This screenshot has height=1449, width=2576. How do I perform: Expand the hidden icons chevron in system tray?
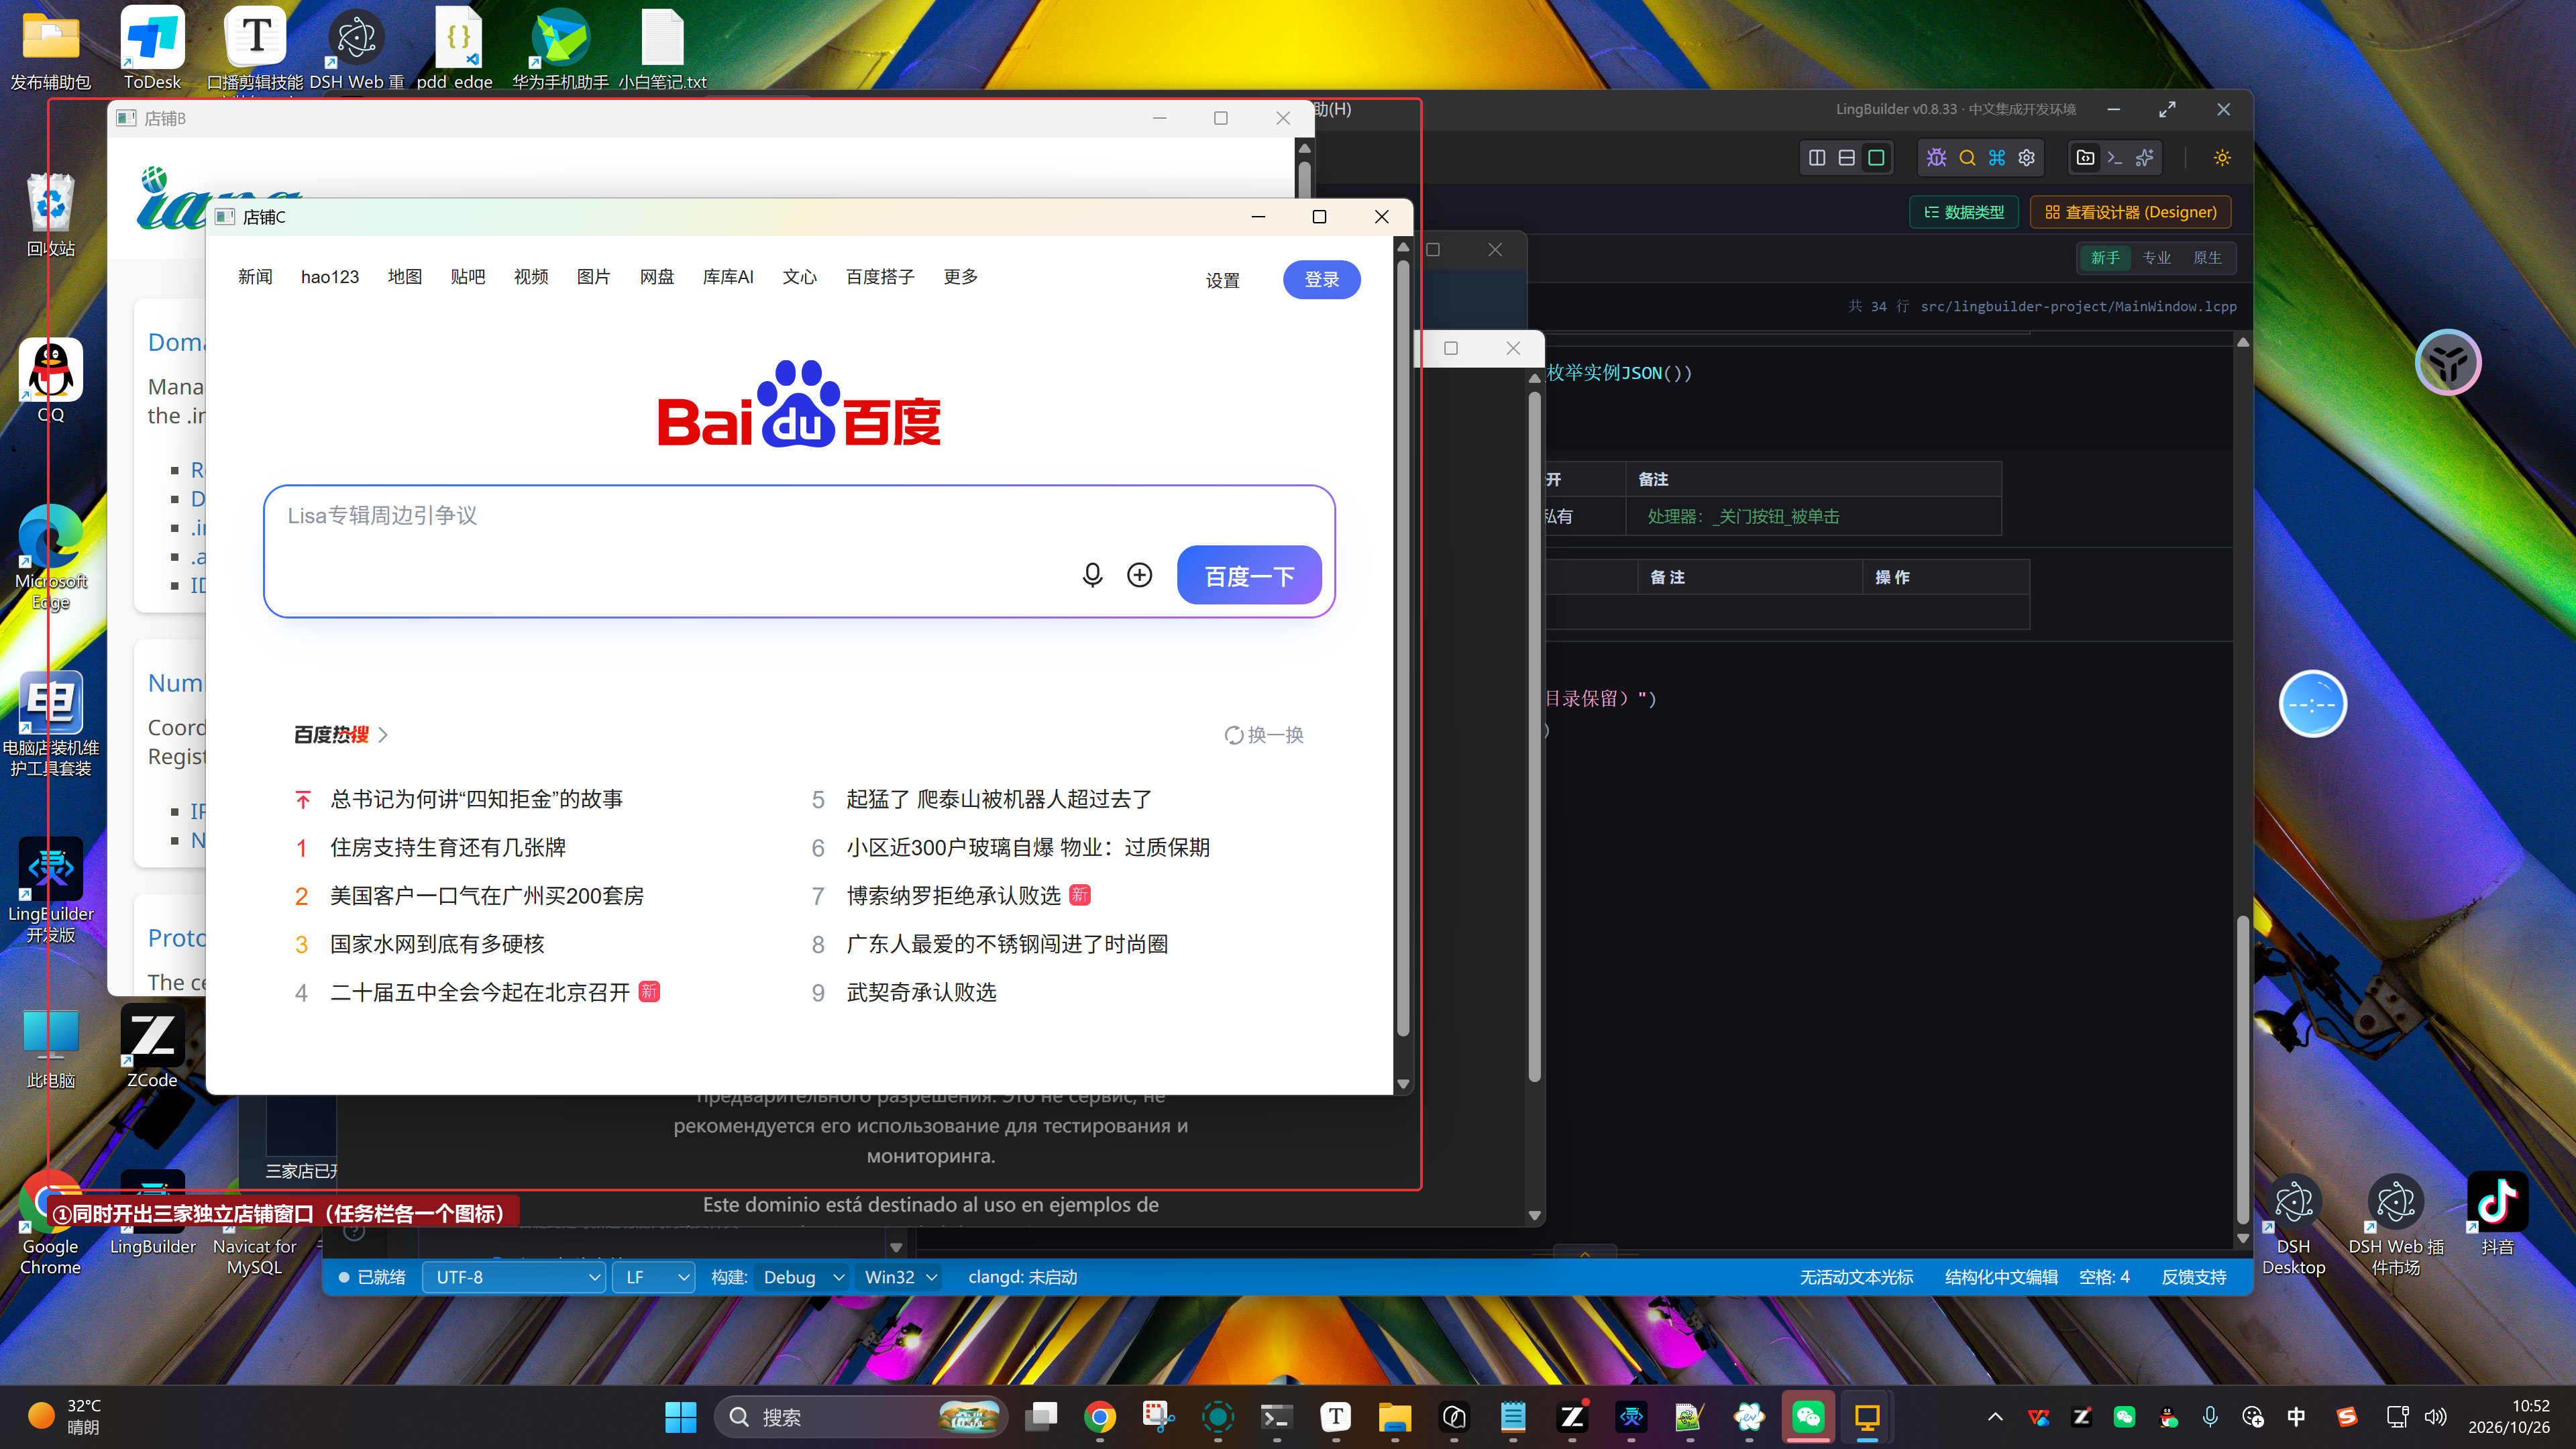pyautogui.click(x=1995, y=1417)
